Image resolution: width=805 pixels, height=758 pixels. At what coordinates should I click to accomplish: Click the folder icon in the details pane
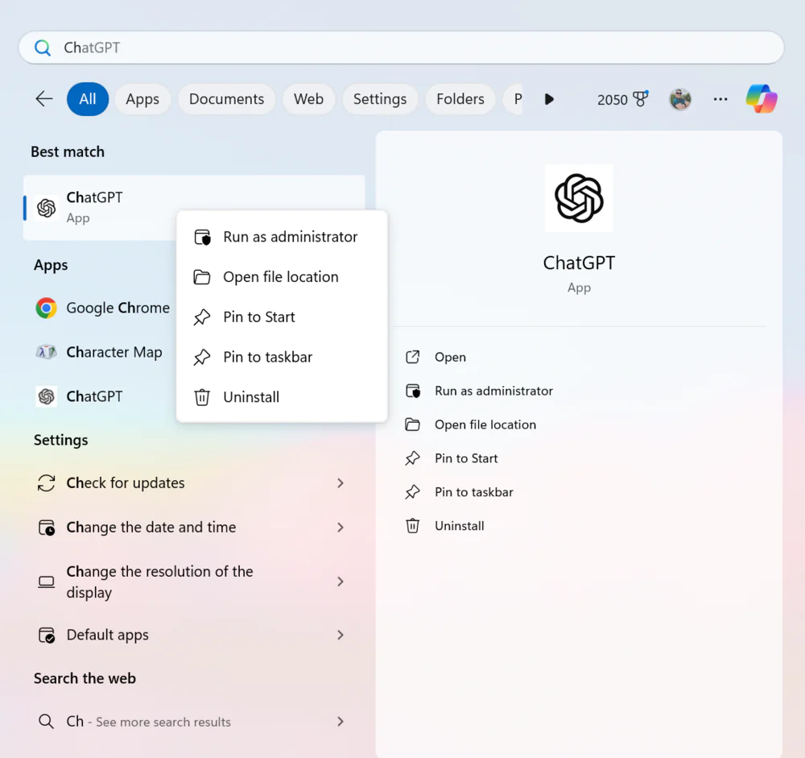coord(412,425)
